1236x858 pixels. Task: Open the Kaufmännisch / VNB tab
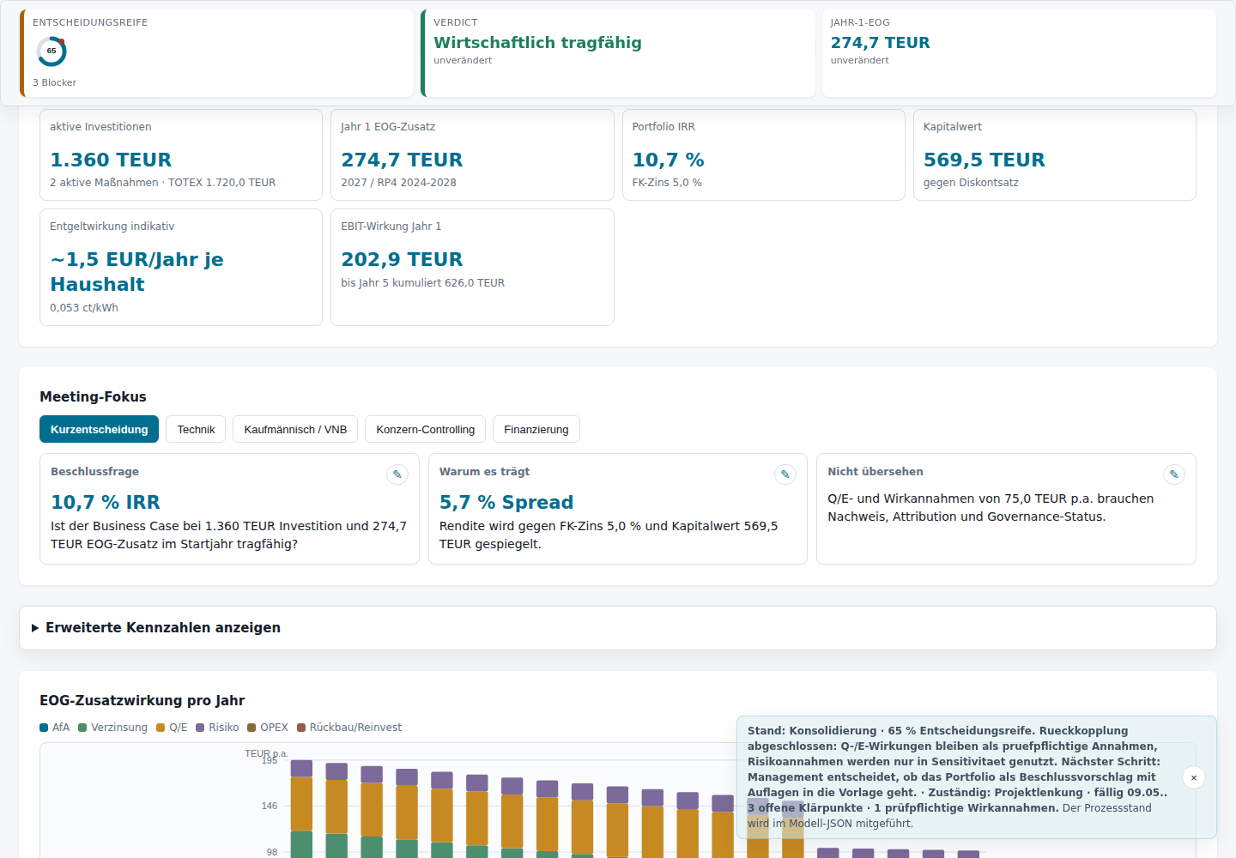tap(295, 429)
